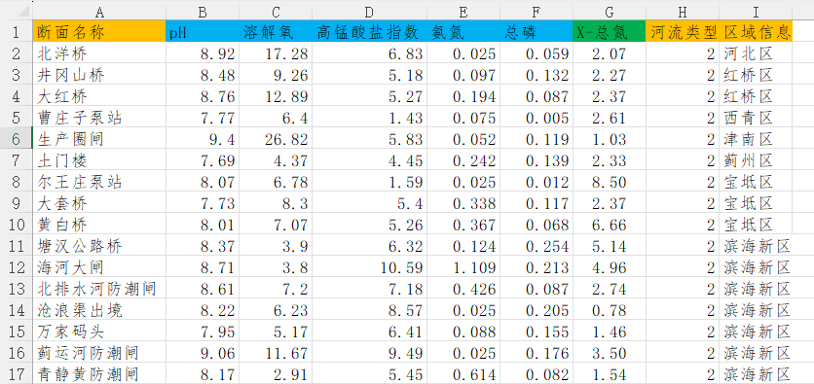
Task: Select the cell 井冈山桥
Action: (99, 75)
